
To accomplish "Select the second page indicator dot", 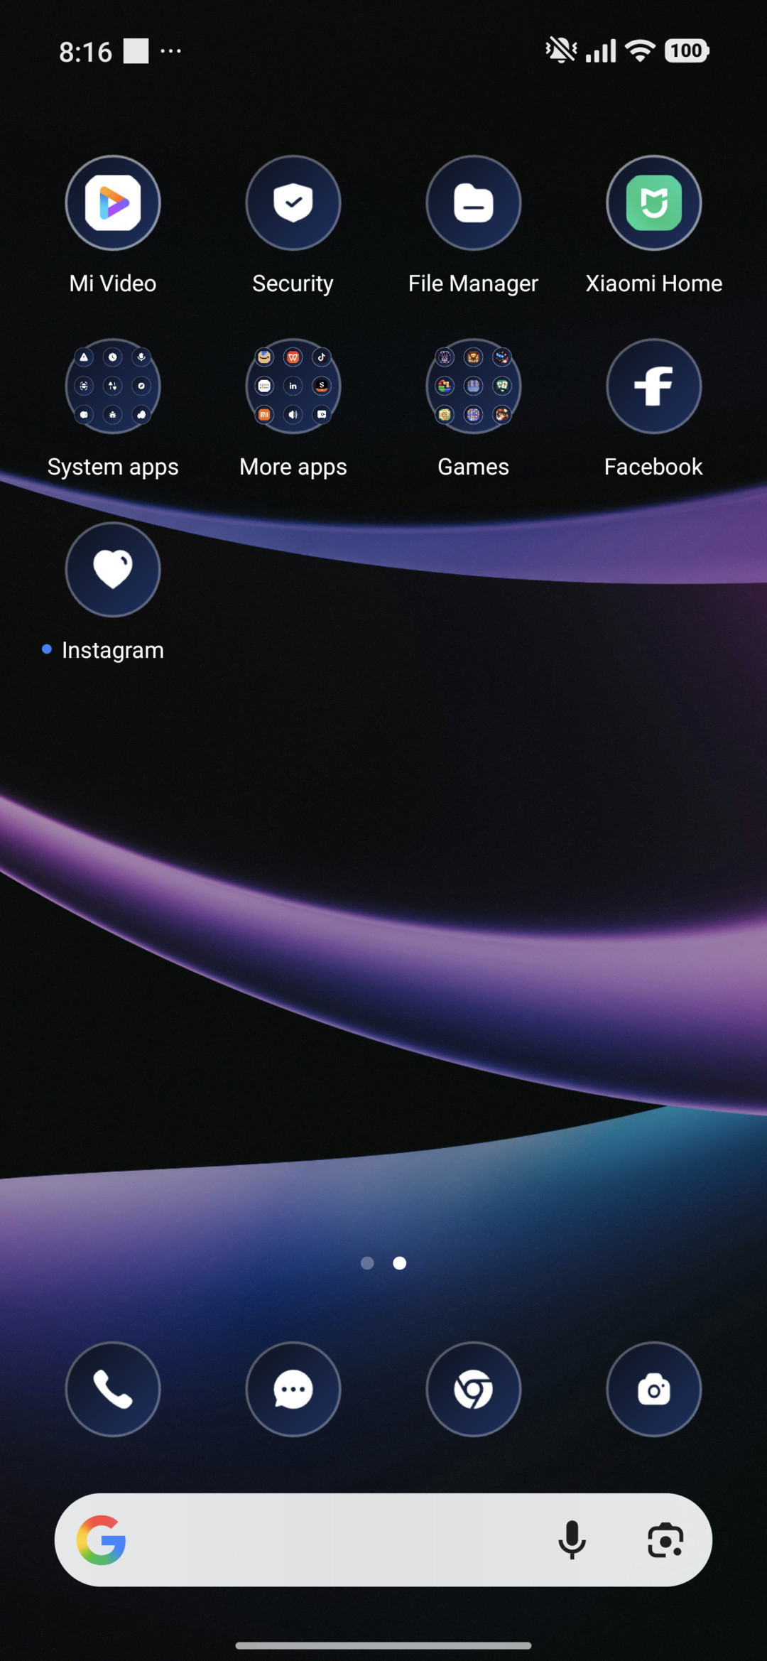I will 400,1263.
